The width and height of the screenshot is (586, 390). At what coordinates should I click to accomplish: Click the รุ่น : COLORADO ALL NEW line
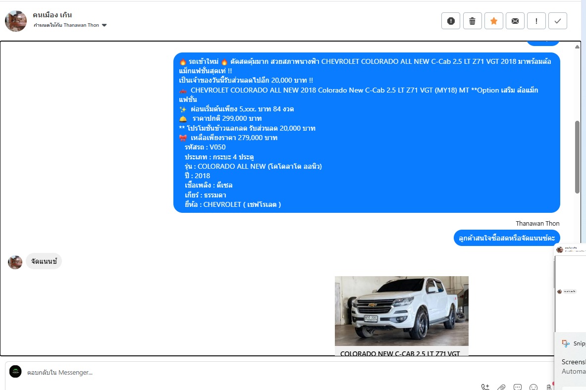[x=253, y=166]
